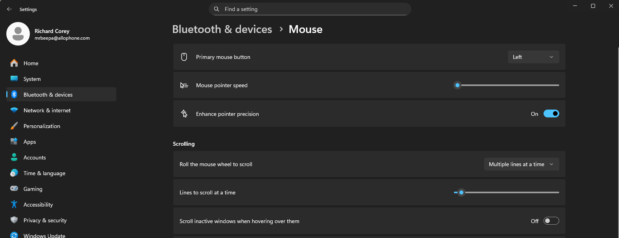Click the Gaming controller icon
The width and height of the screenshot is (619, 238).
click(x=14, y=189)
